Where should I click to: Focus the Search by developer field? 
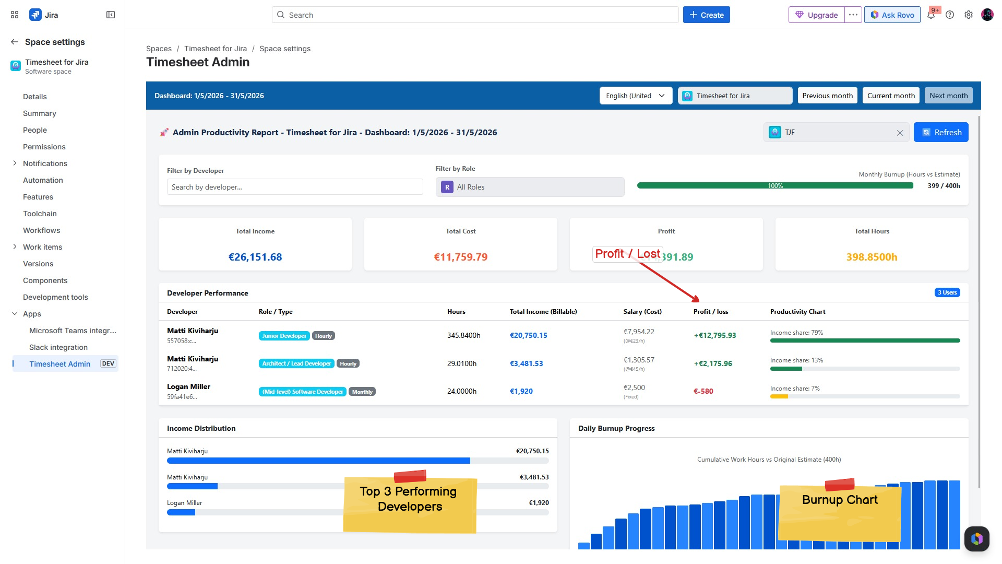(295, 187)
